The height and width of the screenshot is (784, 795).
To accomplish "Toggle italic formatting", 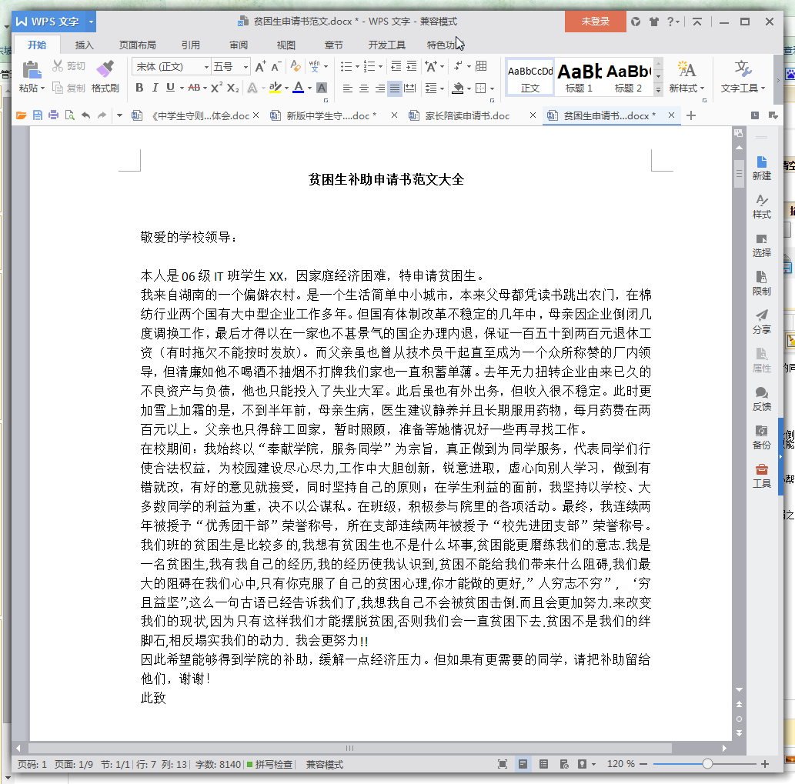I will (155, 88).
